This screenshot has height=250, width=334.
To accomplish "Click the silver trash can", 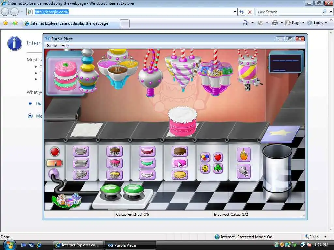I will (277, 168).
